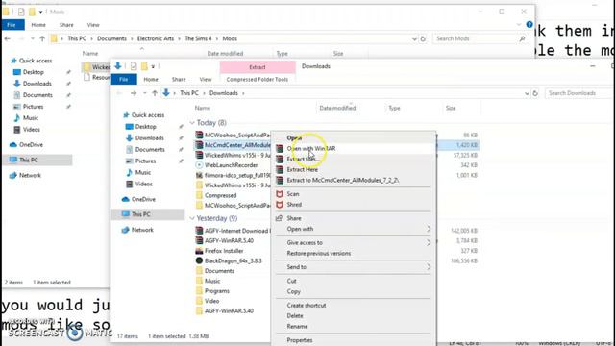Expand Give access to submenu arrow
This screenshot has width=615, height=346.
point(429,243)
